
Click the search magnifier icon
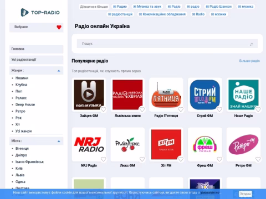coord(252,44)
